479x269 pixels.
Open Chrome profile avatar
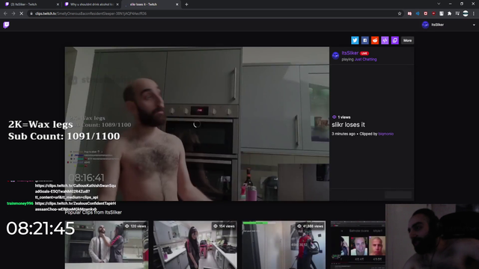(x=466, y=13)
